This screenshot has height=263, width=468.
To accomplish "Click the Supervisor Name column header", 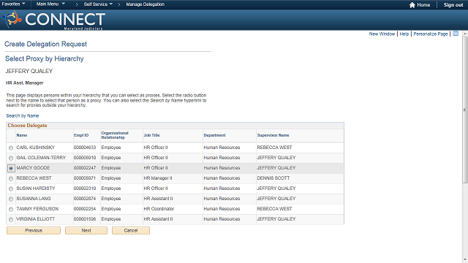I will 273,135.
